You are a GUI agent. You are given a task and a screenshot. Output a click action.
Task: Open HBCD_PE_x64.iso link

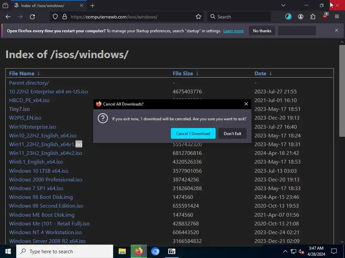click(x=29, y=100)
